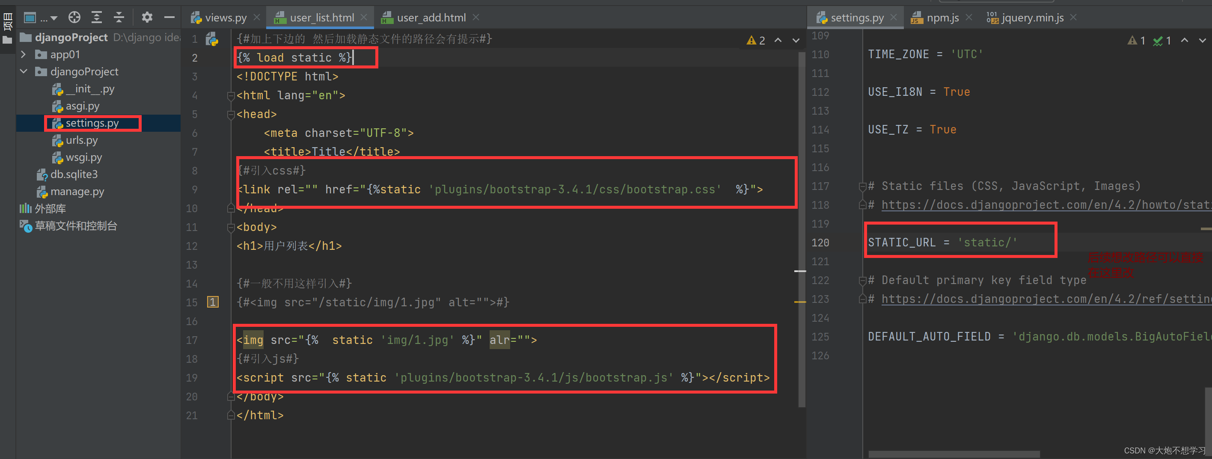The width and height of the screenshot is (1212, 459).
Task: Open the docs ref settings link
Action: coord(1046,299)
